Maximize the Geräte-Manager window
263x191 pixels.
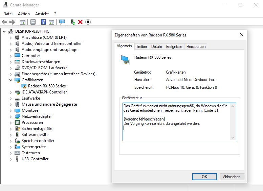point(240,5)
